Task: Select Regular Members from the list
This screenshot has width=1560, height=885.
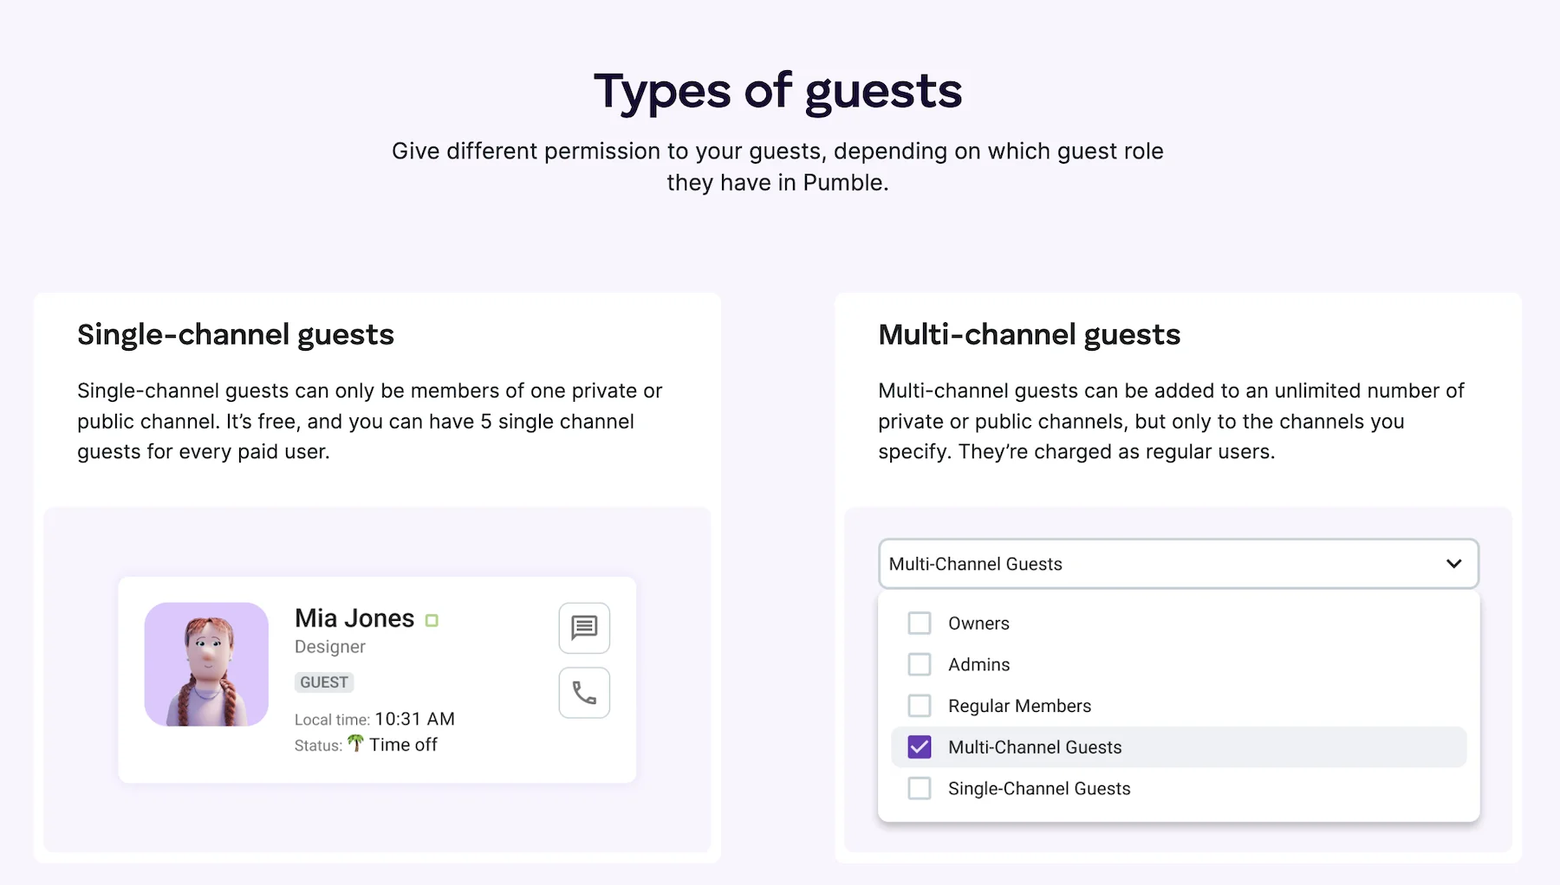Action: [1019, 705]
